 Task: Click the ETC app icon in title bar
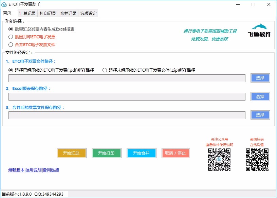[4, 4]
